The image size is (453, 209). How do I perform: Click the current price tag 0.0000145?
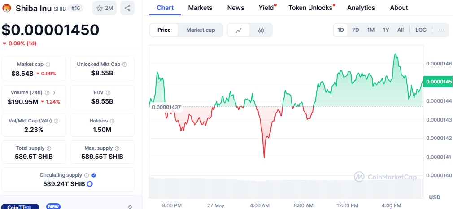(438, 82)
